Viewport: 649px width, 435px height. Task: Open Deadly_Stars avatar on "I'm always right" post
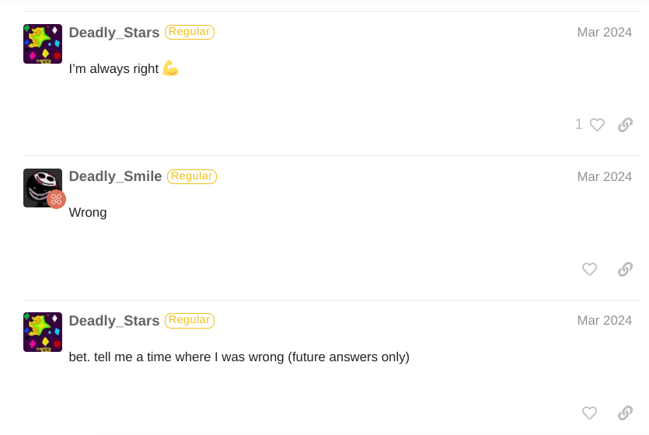[x=43, y=43]
